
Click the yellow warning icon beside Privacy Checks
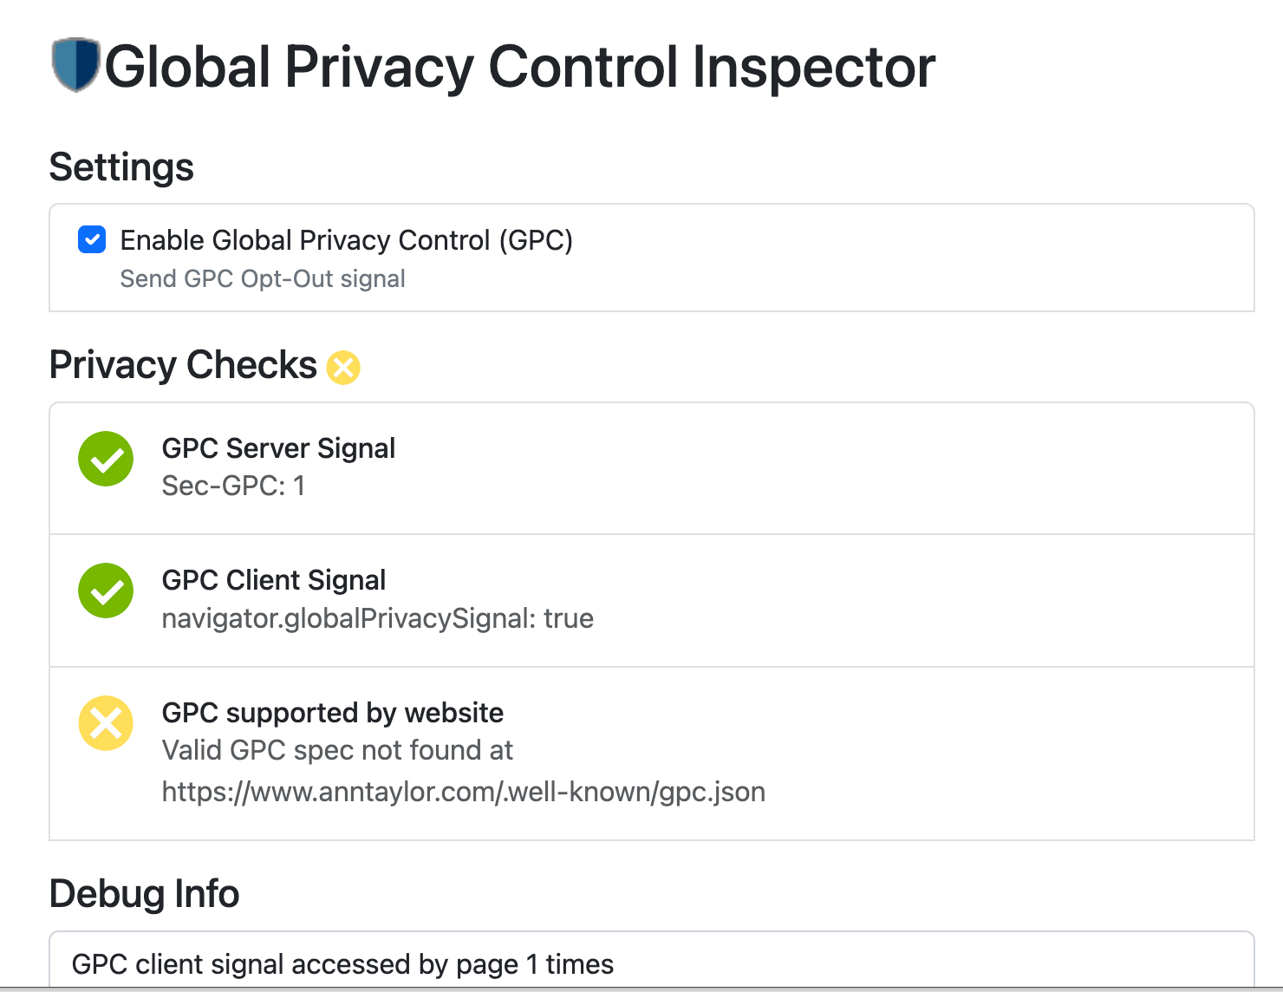pyautogui.click(x=343, y=367)
